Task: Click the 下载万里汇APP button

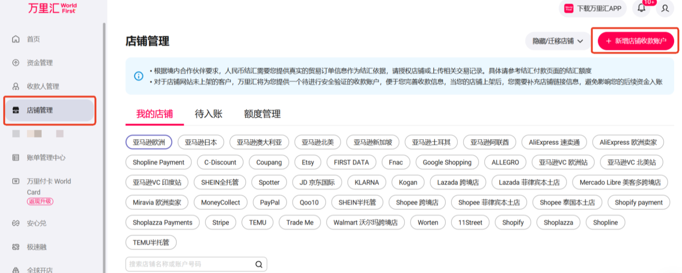Action: (x=592, y=8)
